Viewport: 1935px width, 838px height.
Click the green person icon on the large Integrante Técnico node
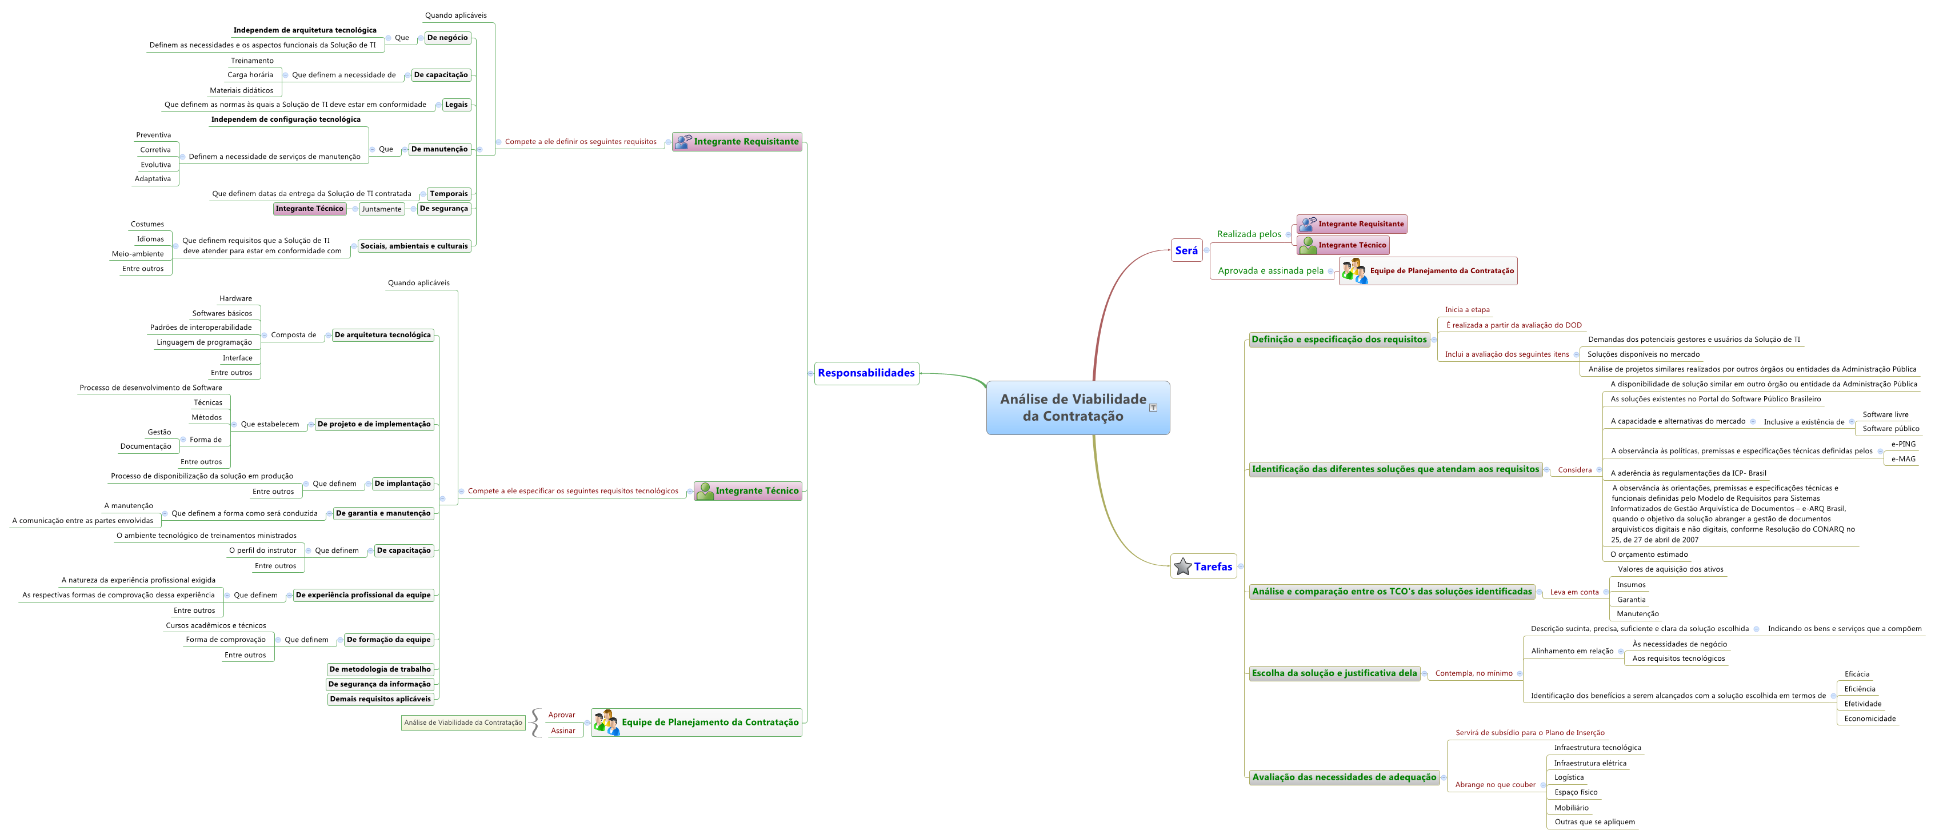point(705,491)
